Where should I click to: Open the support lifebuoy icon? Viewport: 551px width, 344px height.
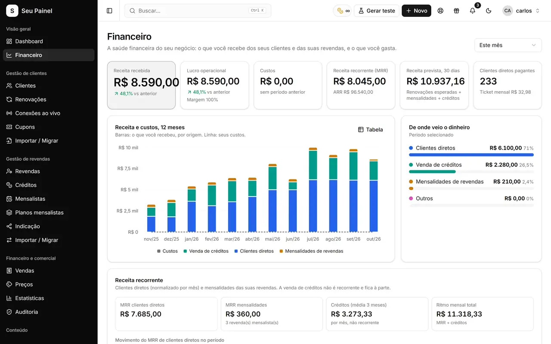(x=440, y=11)
